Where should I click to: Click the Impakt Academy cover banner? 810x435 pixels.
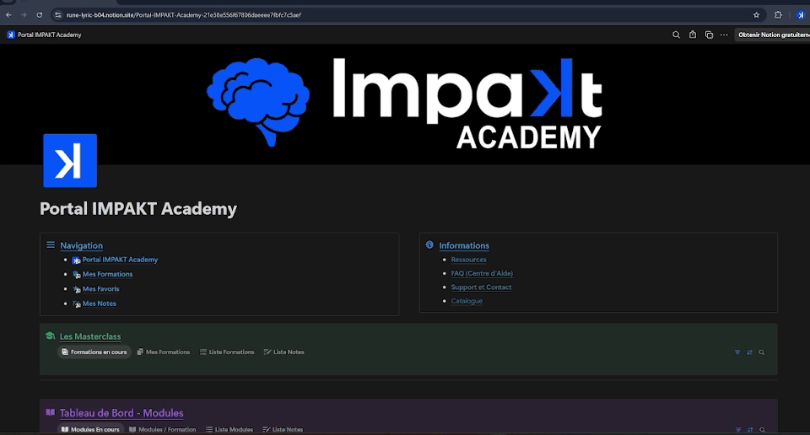(405, 105)
